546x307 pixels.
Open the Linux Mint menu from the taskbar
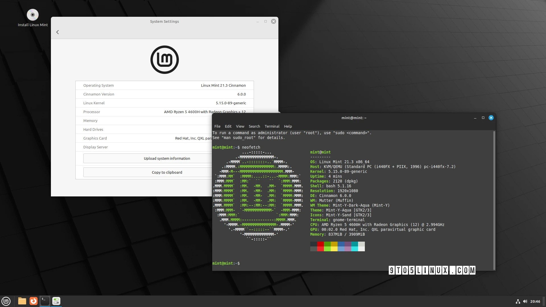pyautogui.click(x=6, y=301)
